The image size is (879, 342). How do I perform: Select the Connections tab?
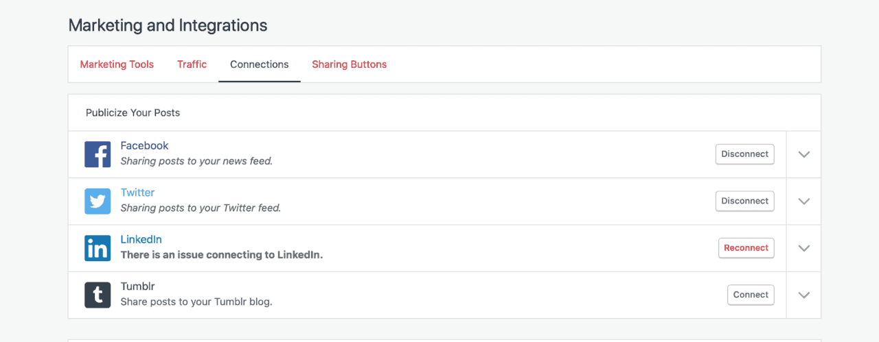tap(259, 64)
